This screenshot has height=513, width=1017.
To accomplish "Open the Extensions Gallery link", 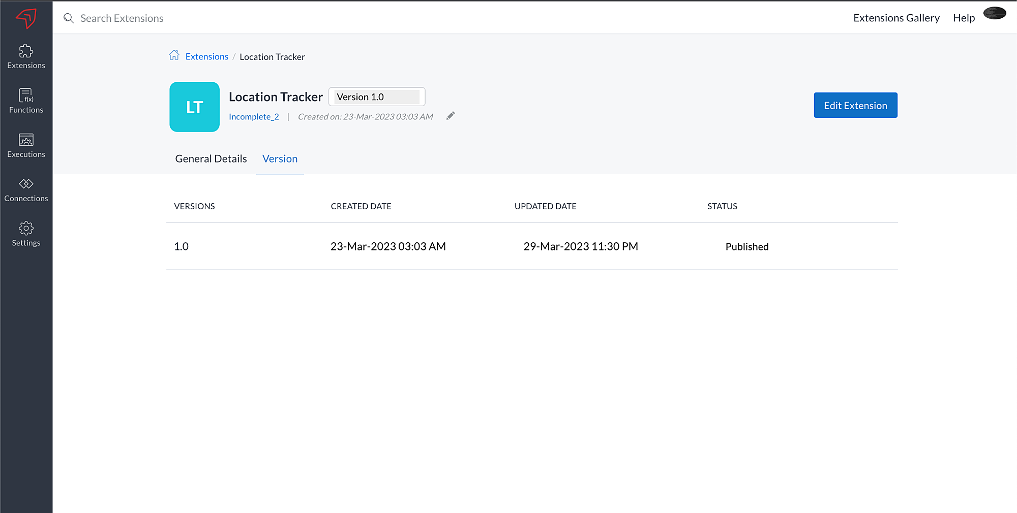I will point(896,18).
